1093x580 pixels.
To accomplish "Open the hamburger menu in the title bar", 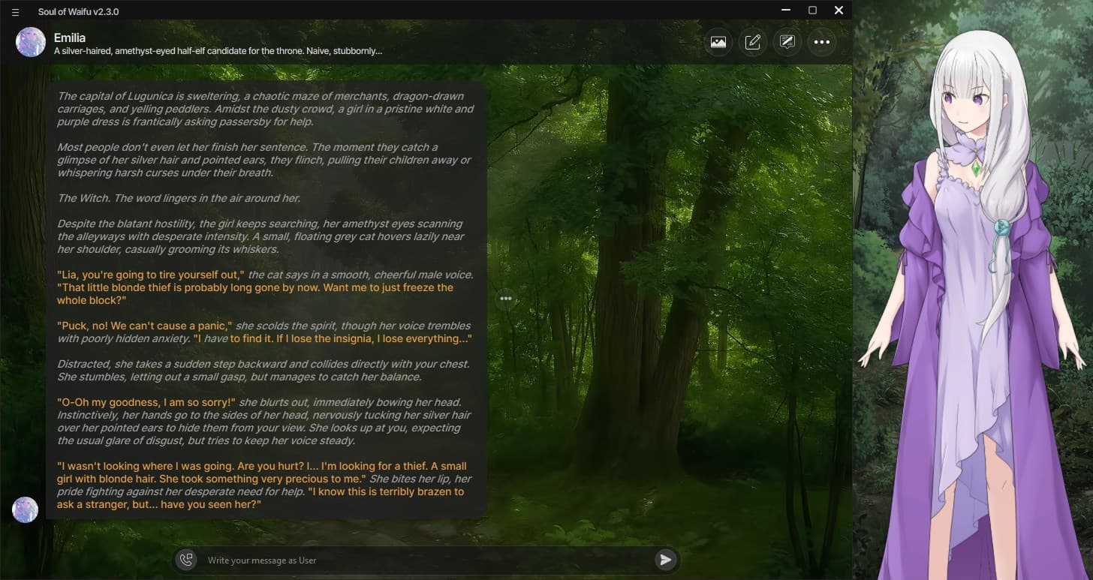I will point(15,12).
